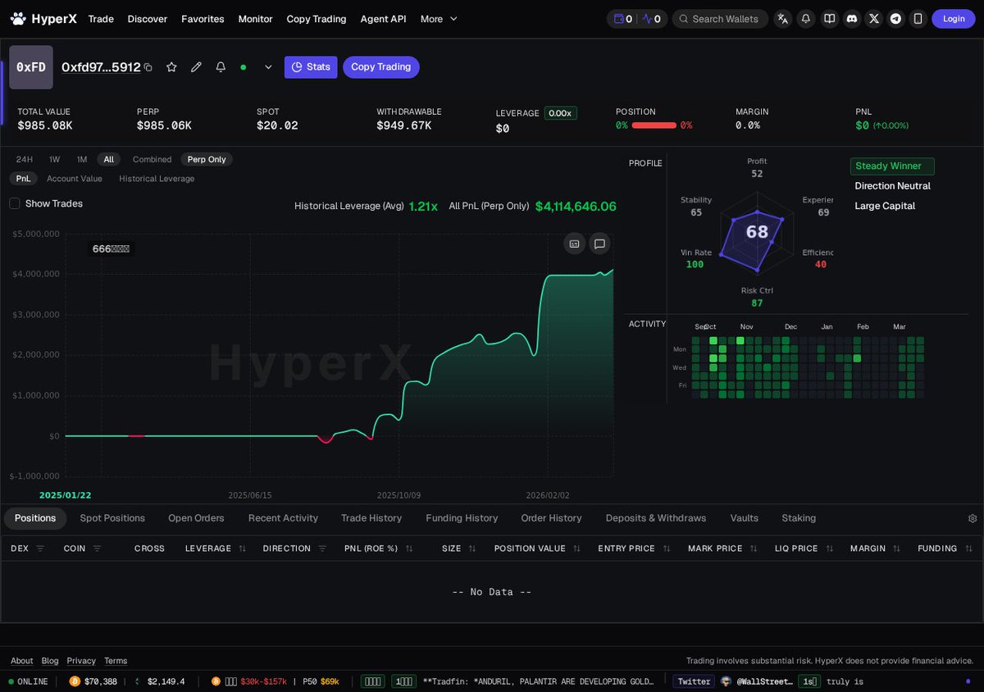Screen dimensions: 984x692
Task: Open the Privacy footer link
Action: [81, 661]
